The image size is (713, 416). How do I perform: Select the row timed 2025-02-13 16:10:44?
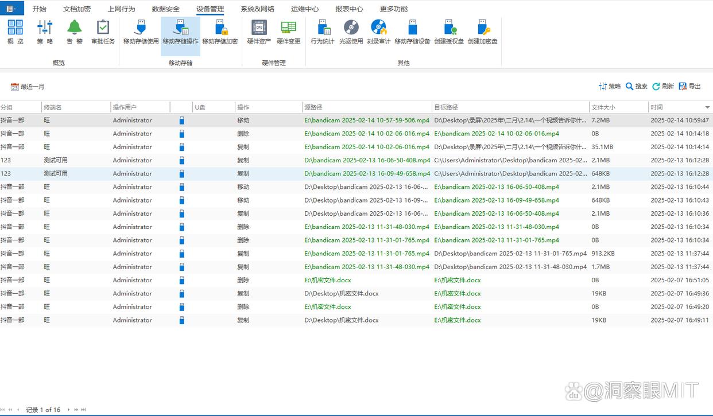coord(356,187)
